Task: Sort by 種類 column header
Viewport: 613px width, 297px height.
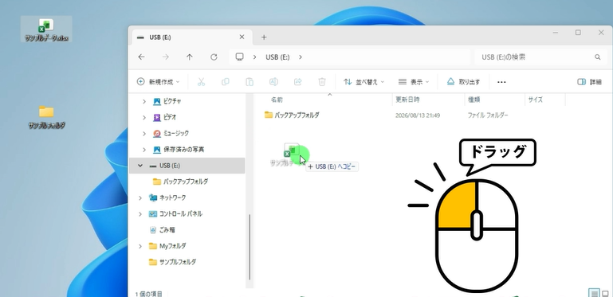Action: click(474, 100)
